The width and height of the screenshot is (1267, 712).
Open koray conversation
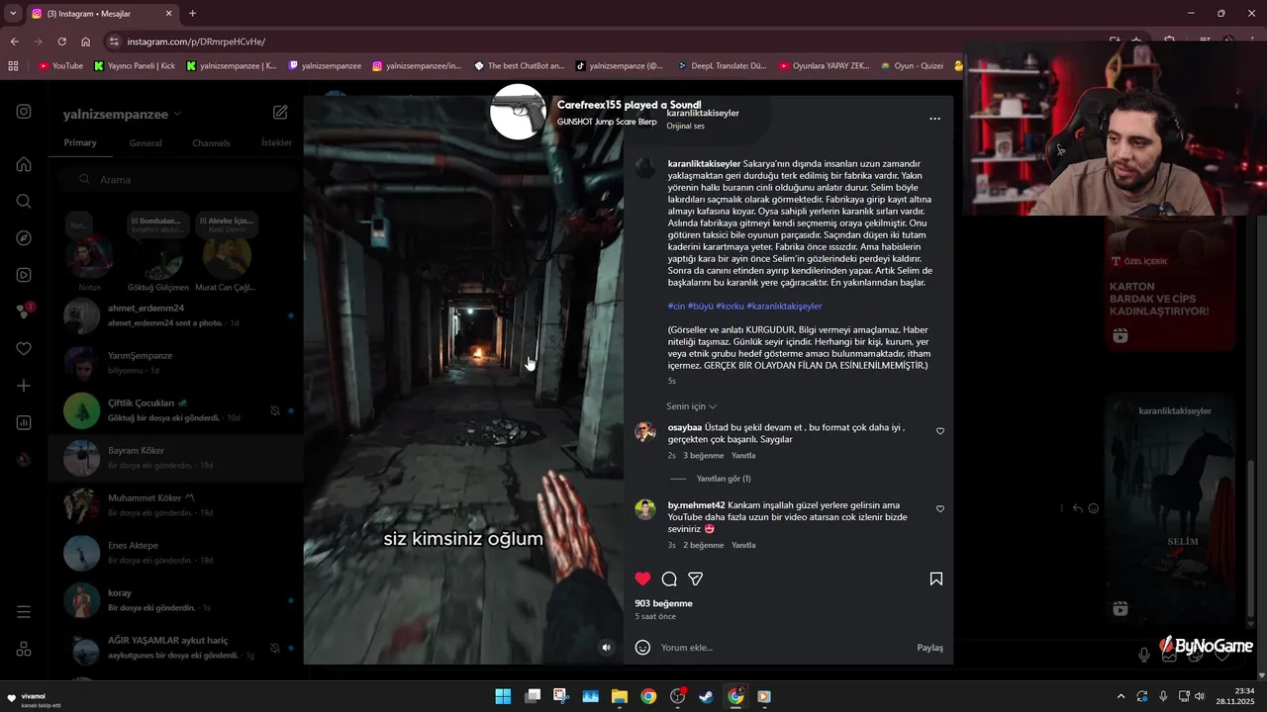click(x=176, y=600)
